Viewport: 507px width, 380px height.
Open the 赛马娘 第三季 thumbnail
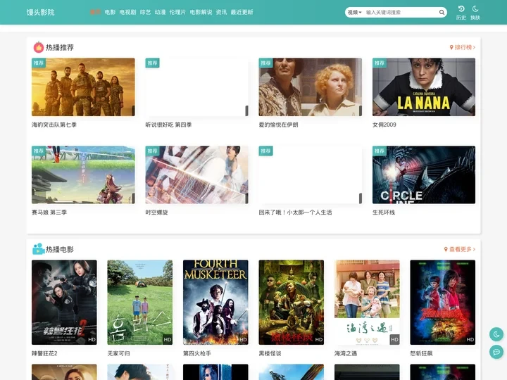click(83, 175)
